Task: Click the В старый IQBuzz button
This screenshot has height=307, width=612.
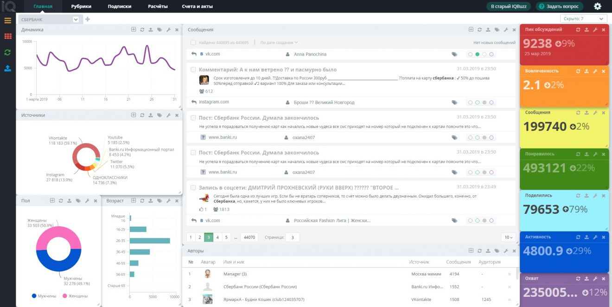Action: click(x=510, y=6)
